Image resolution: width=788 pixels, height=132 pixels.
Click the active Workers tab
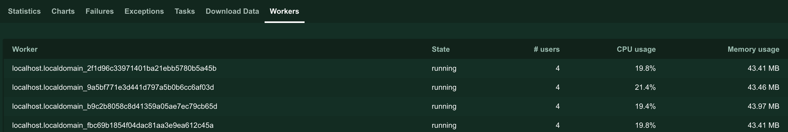(x=284, y=11)
